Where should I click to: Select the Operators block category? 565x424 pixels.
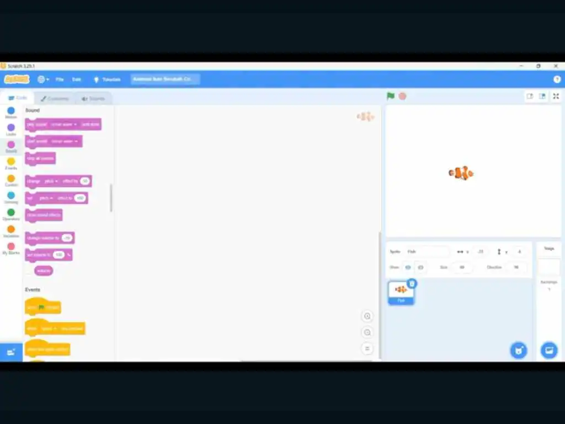11,215
